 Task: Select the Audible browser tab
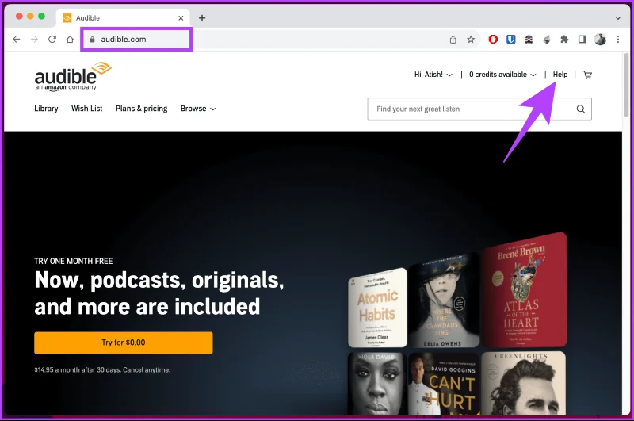click(123, 17)
